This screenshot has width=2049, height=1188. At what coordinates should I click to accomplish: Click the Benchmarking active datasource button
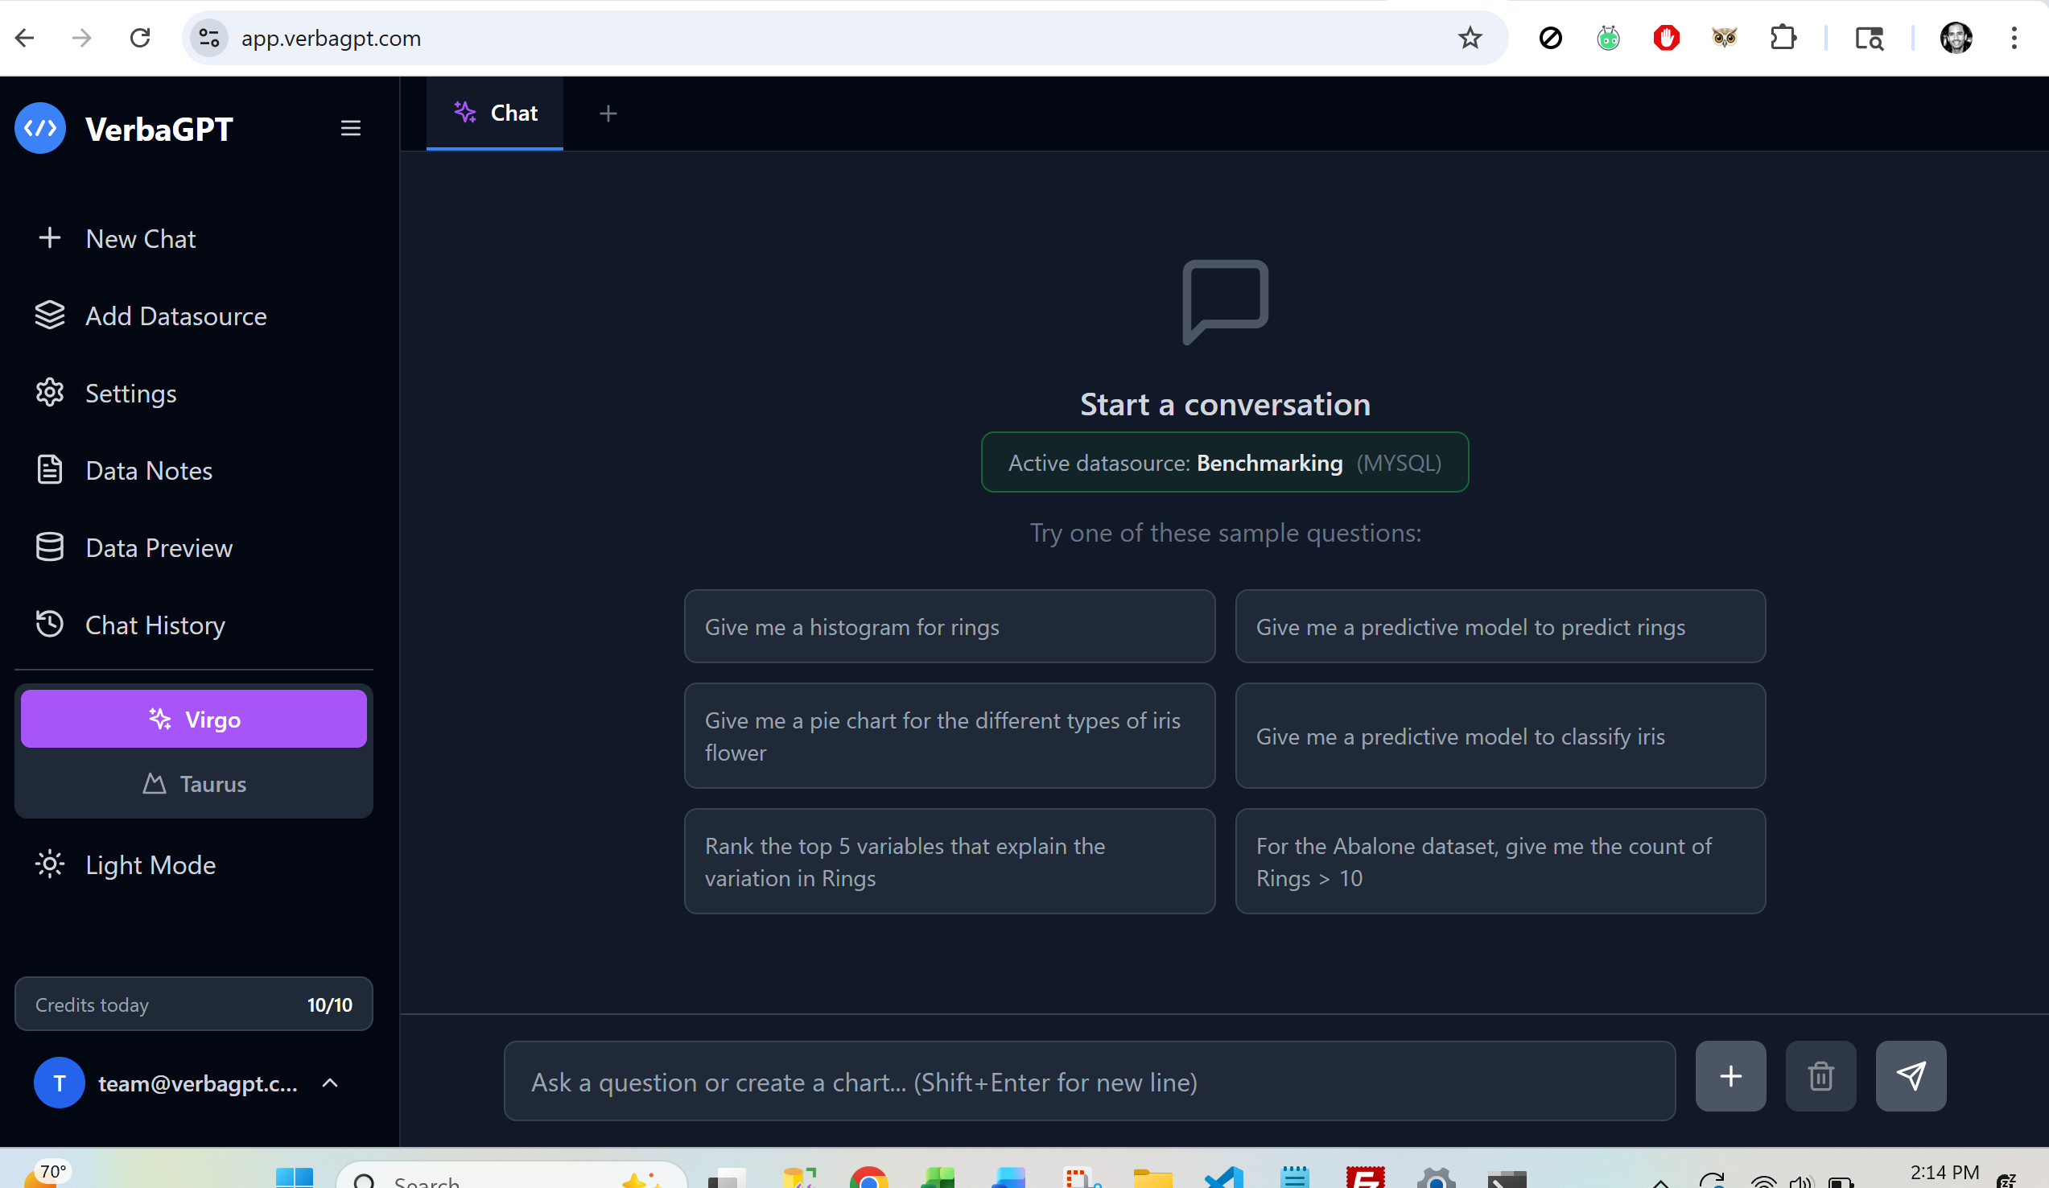pyautogui.click(x=1225, y=463)
